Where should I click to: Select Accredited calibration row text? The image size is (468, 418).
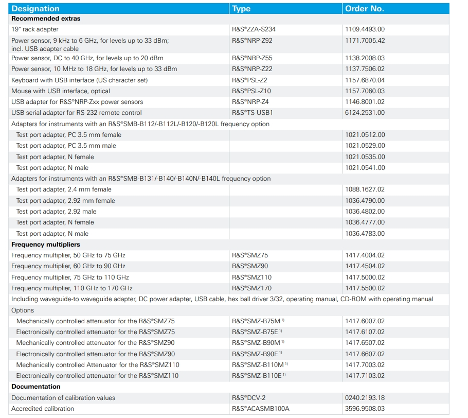(43, 409)
